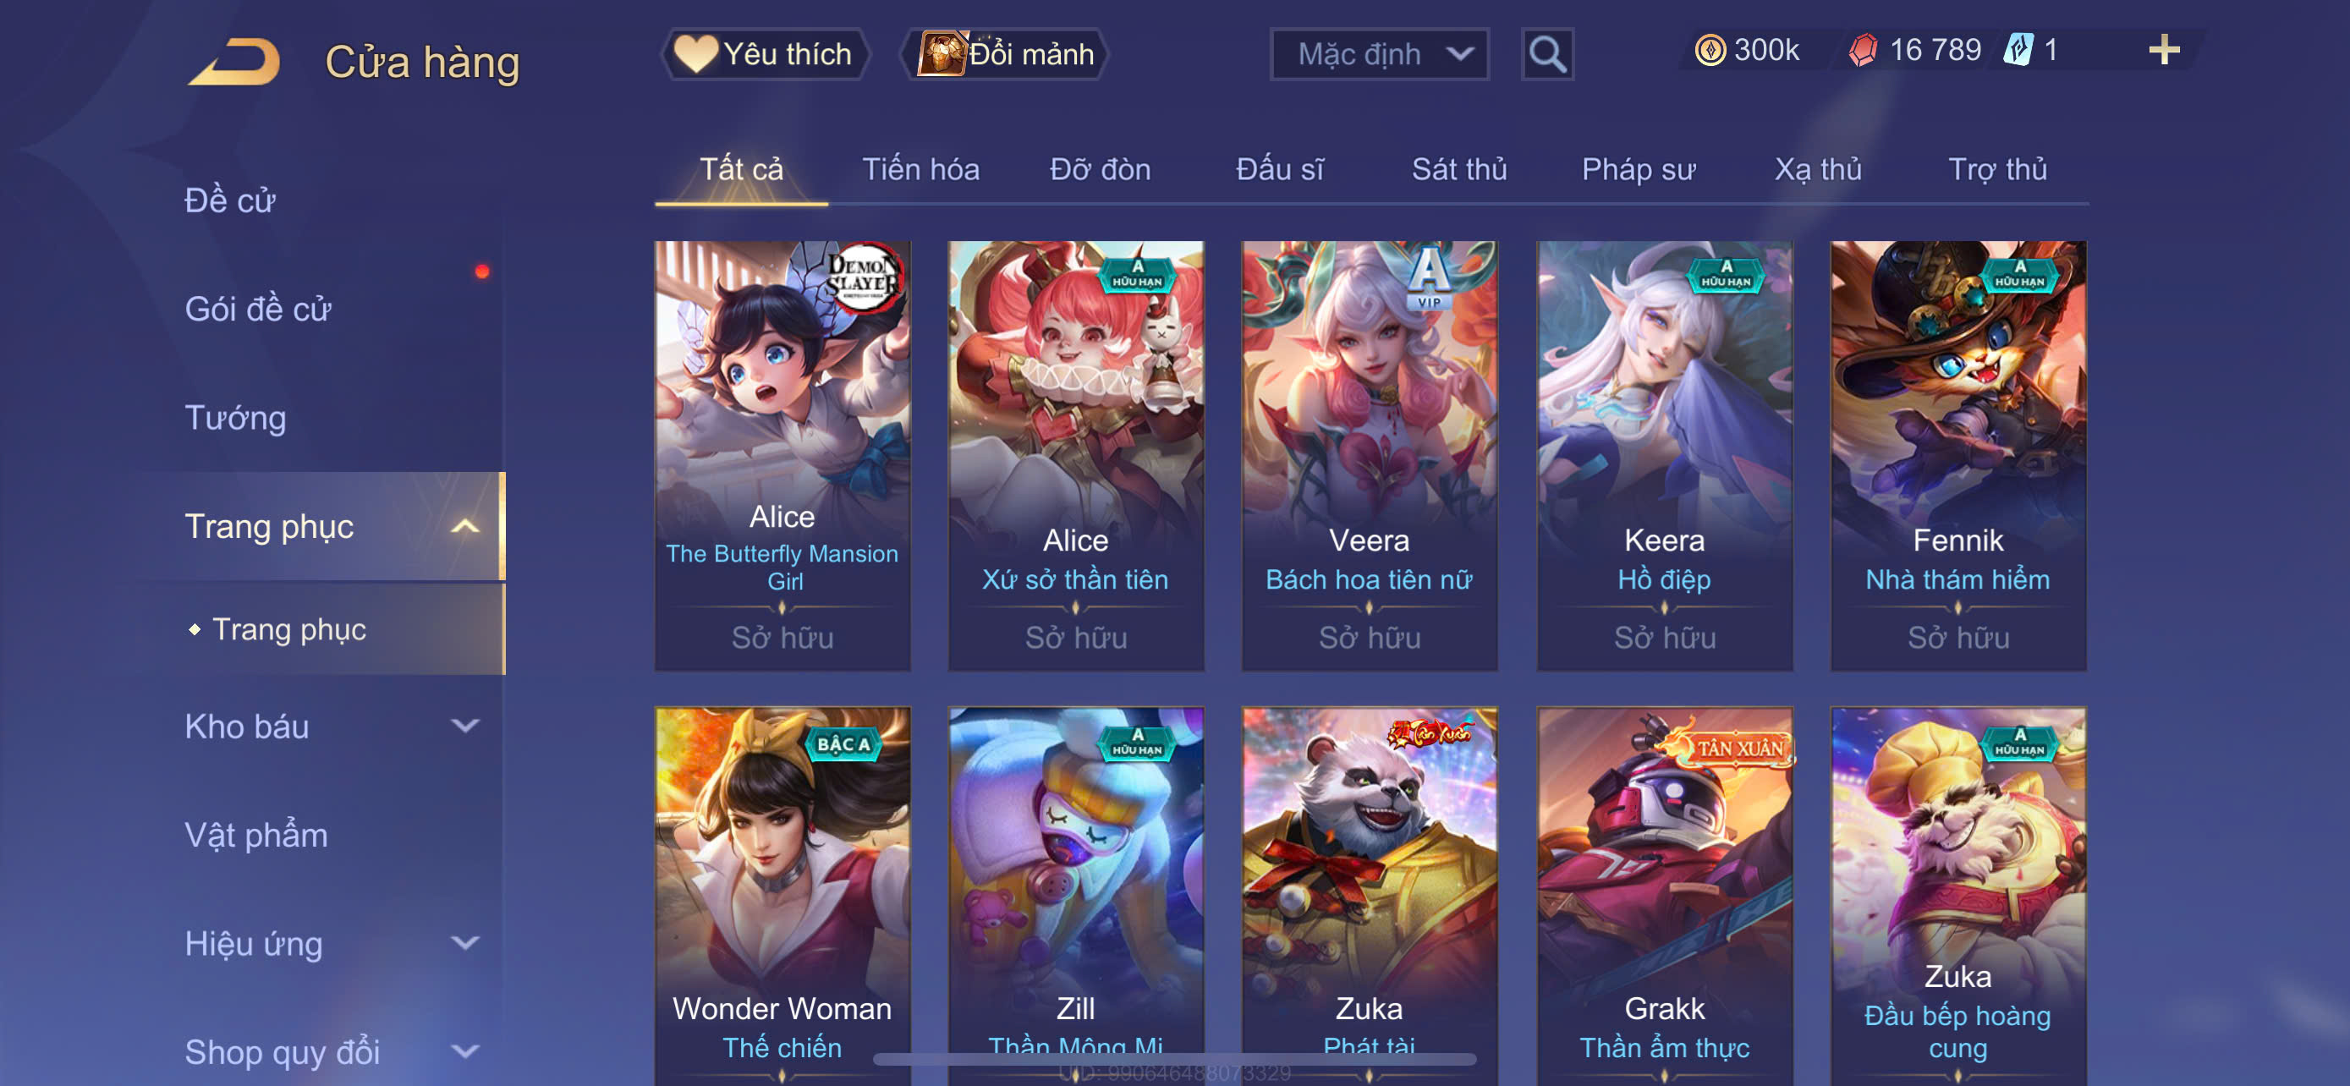The image size is (2350, 1086).
Task: Click the red ruby gem currency icon
Action: point(1863,49)
